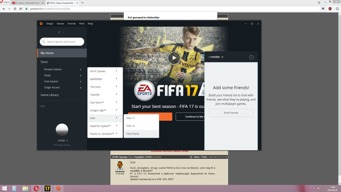This screenshot has width=341, height=192.
Task: Click the Aguinaga forum avatar
Action: point(120,166)
